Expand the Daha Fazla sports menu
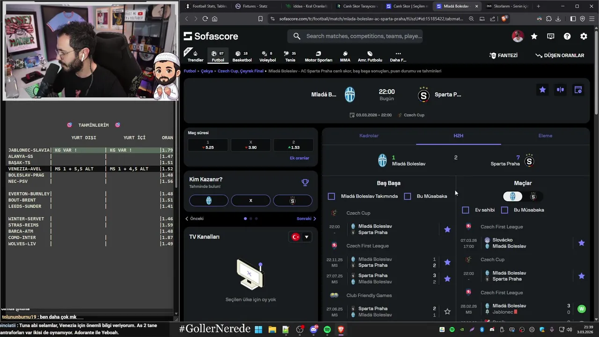Image resolution: width=599 pixels, height=337 pixels. (398, 56)
